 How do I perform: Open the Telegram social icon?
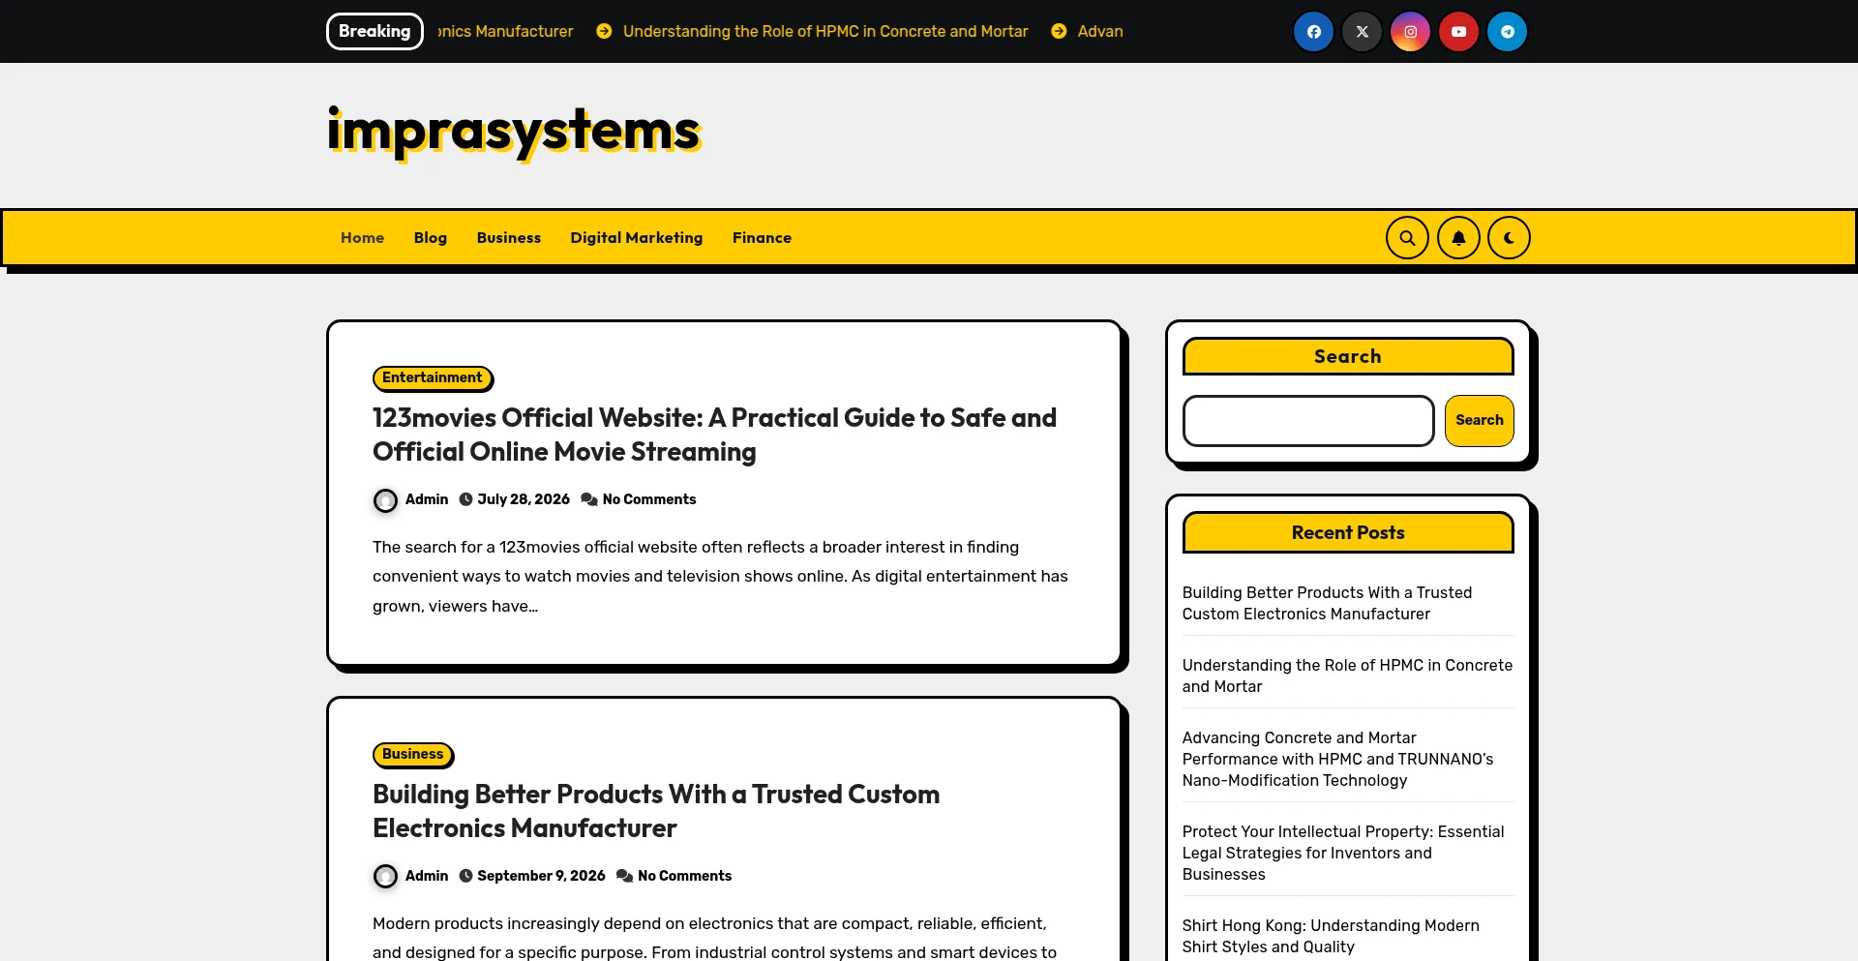click(1507, 32)
